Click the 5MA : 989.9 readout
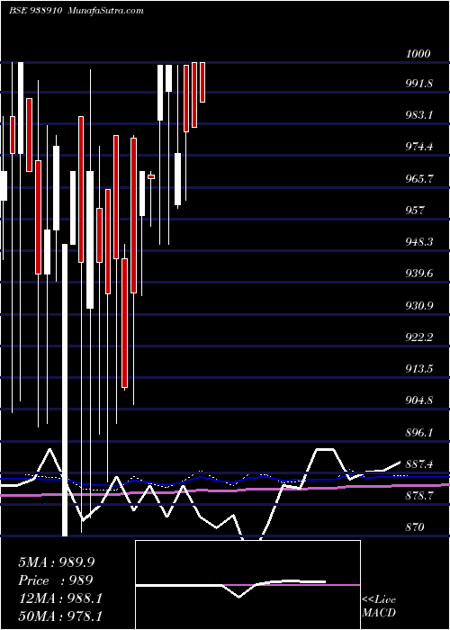 point(56,562)
